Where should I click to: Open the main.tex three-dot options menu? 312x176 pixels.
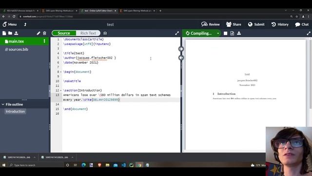point(44,41)
